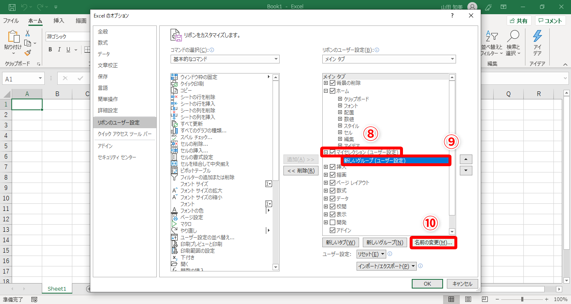Switch to the 挿入 ribbon tab
The width and height of the screenshot is (571, 304).
coord(59,21)
